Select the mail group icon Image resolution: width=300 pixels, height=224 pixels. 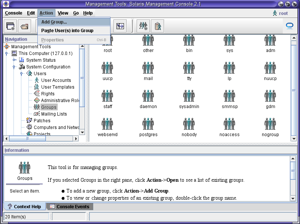click(148, 68)
